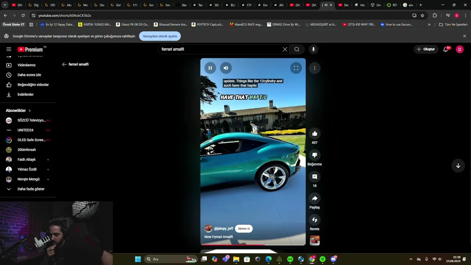Open File Explorer from taskbar

[236, 259]
